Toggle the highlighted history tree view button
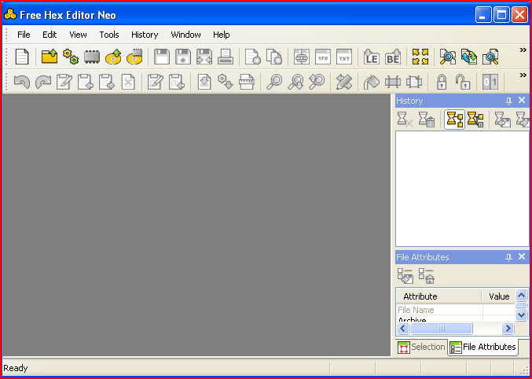532x379 pixels. [455, 120]
